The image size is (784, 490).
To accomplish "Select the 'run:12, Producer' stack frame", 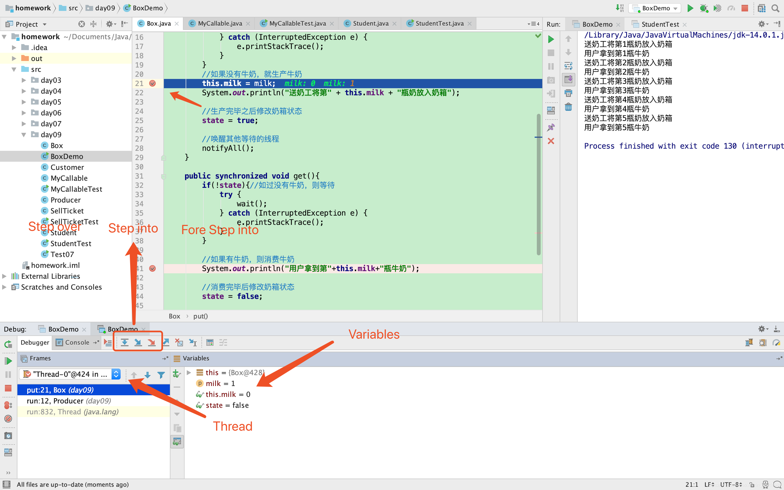I will click(94, 401).
